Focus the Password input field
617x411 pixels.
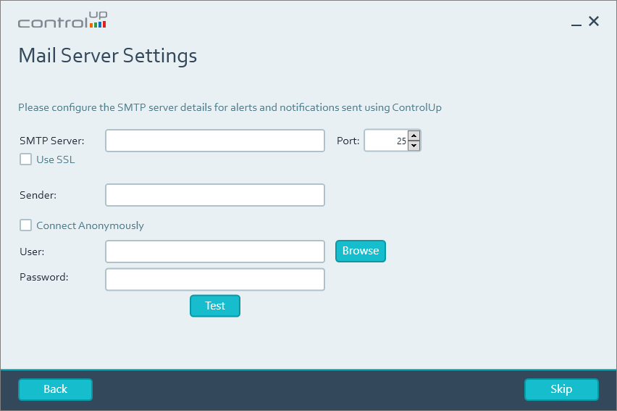(x=214, y=279)
